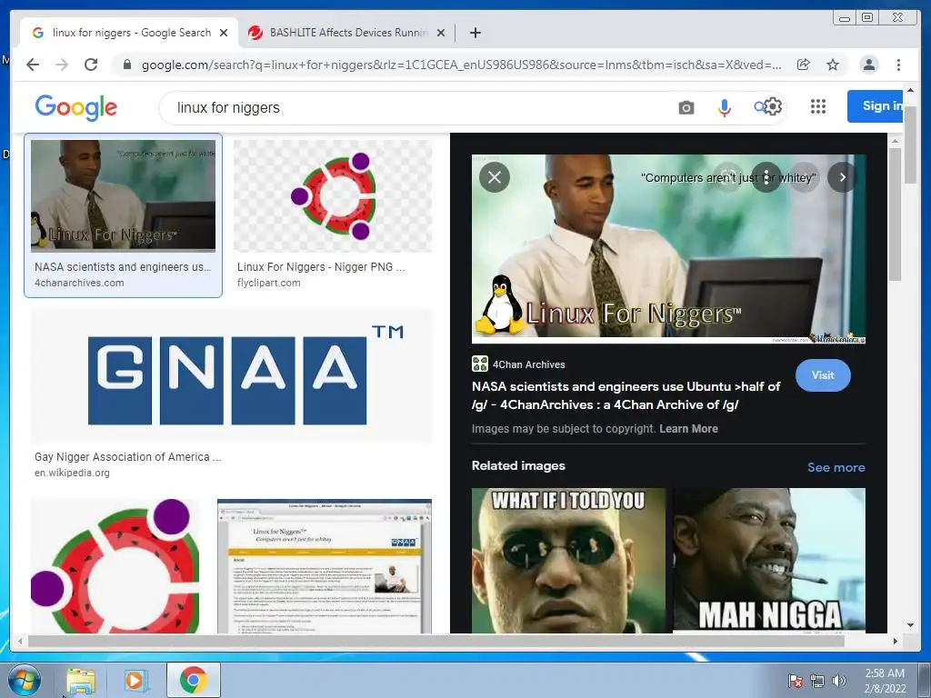Click the Google logo

click(x=76, y=107)
